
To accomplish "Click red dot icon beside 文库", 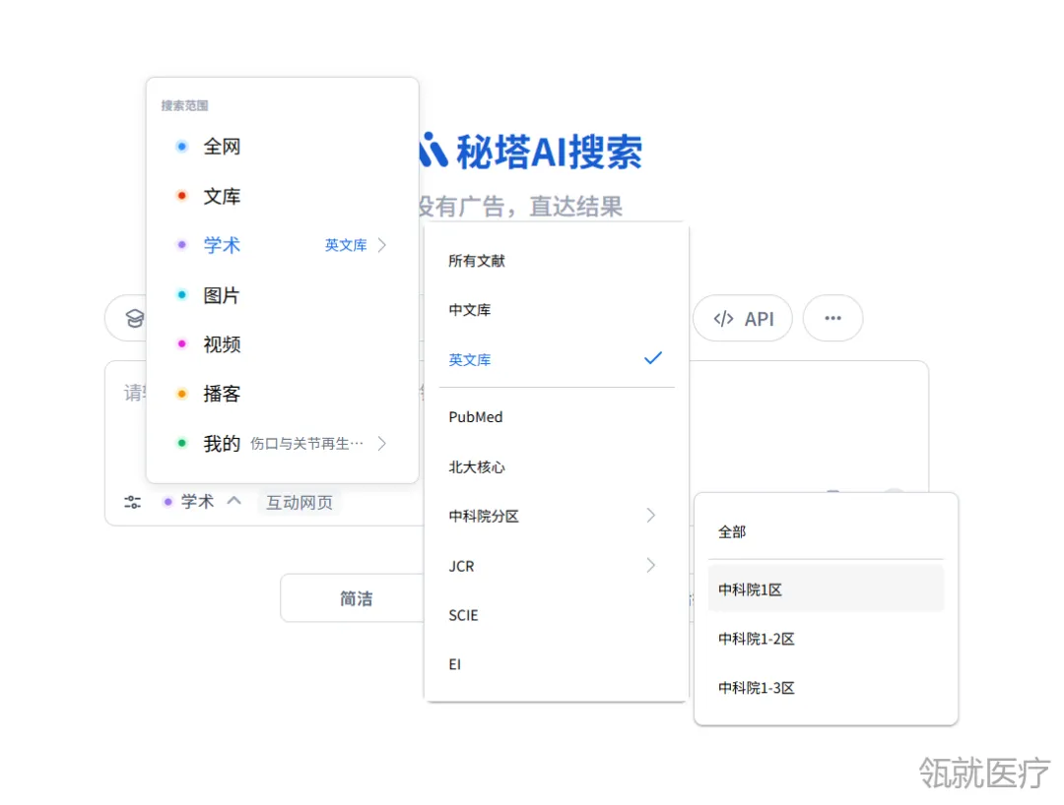I will [x=182, y=196].
